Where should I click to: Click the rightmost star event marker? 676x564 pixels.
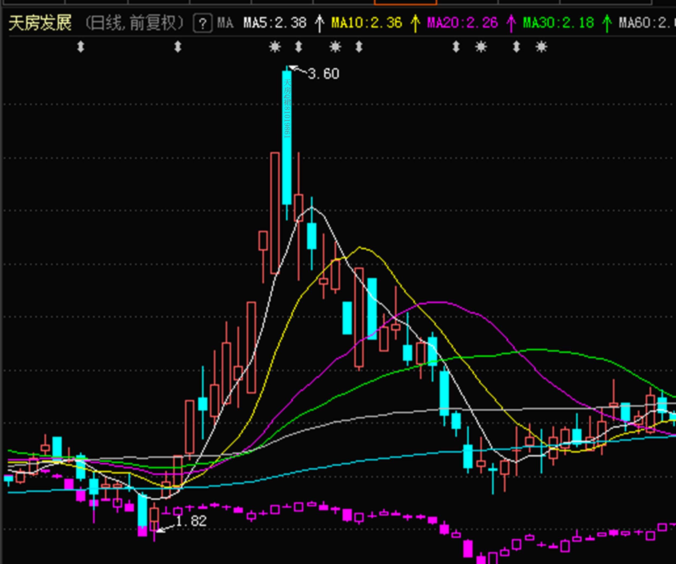pos(541,47)
